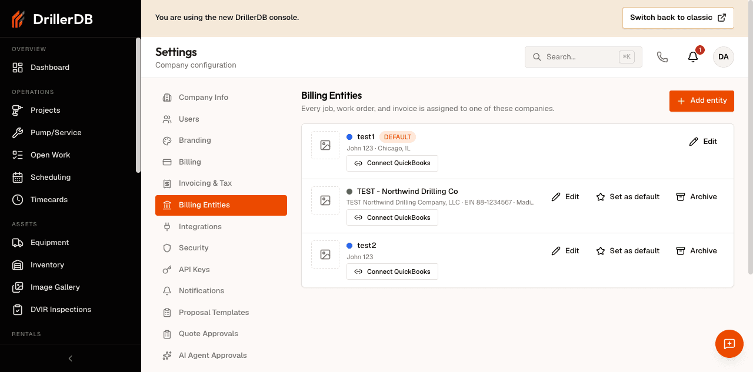Click the test2 blue color dot
Viewport: 753px width, 372px height.
pyautogui.click(x=349, y=246)
